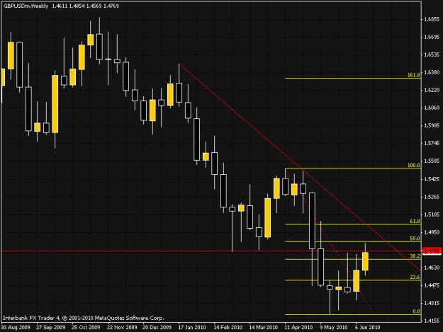Click the 1.5105 price axis label
The height and width of the screenshot is (332, 443).
tap(432, 214)
